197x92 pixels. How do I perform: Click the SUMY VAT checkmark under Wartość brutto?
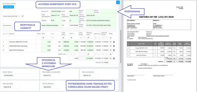coord(103,54)
